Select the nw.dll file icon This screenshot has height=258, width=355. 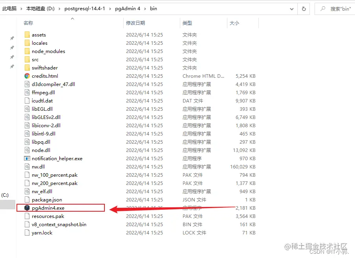pyautogui.click(x=27, y=167)
